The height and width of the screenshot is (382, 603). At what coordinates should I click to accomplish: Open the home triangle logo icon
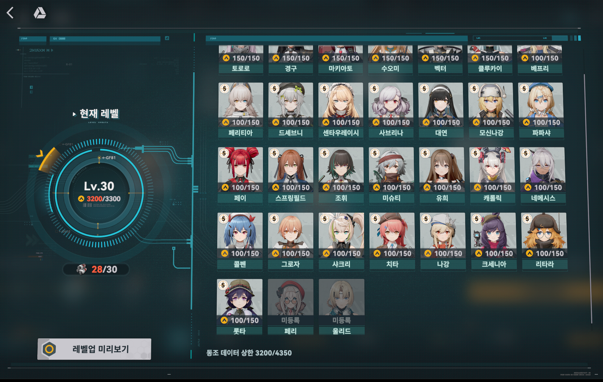pos(40,13)
